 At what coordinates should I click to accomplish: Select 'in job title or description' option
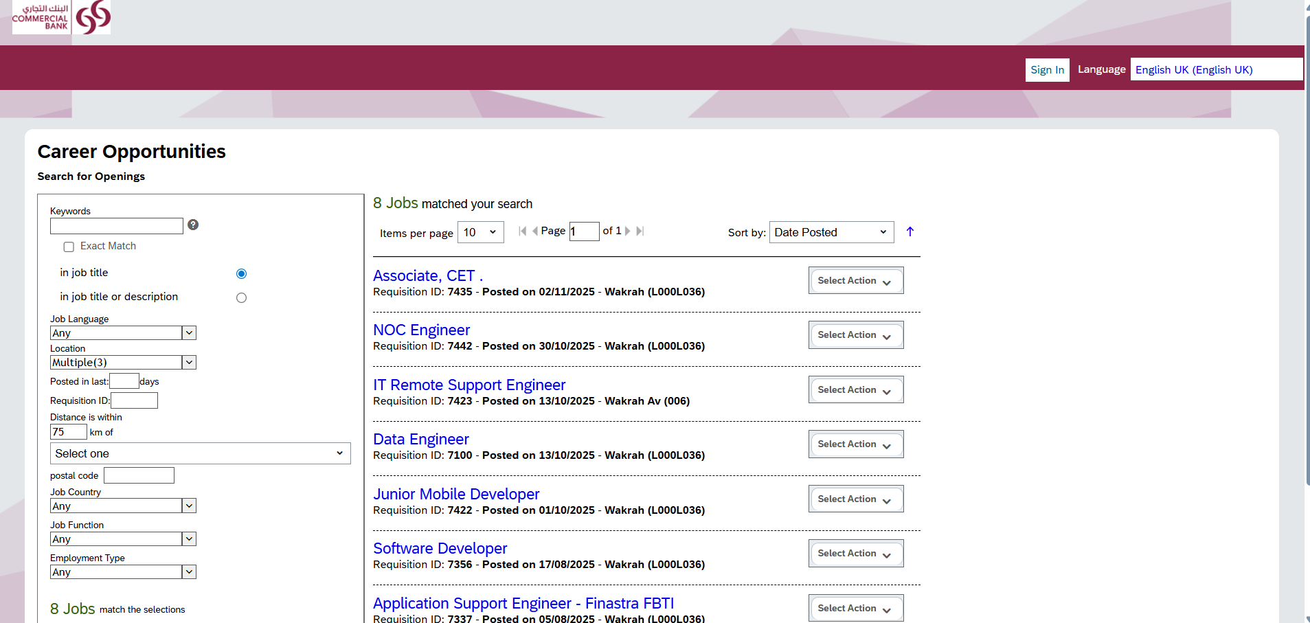pos(241,298)
